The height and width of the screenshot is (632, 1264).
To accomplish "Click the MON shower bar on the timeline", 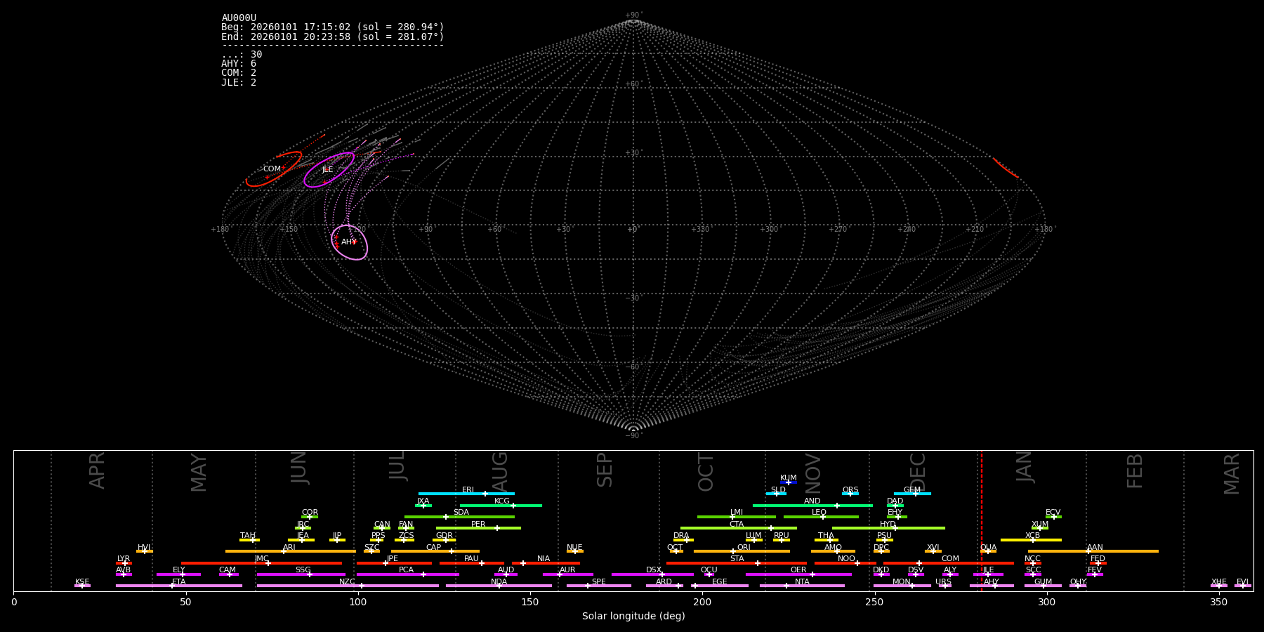I will pyautogui.click(x=902, y=586).
